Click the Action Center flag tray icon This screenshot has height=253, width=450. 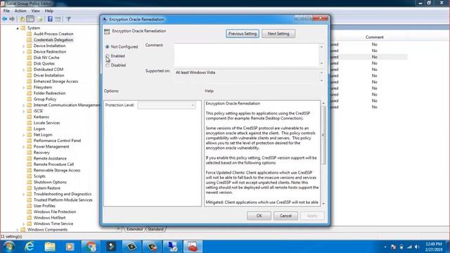[394, 247]
